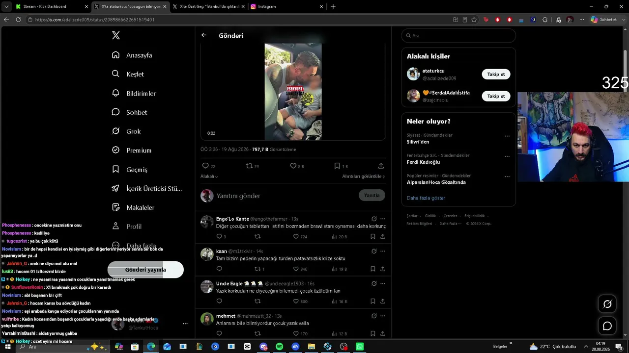The image size is (629, 353).
Task: Open options for the Silivri'den trend
Action: (507, 136)
